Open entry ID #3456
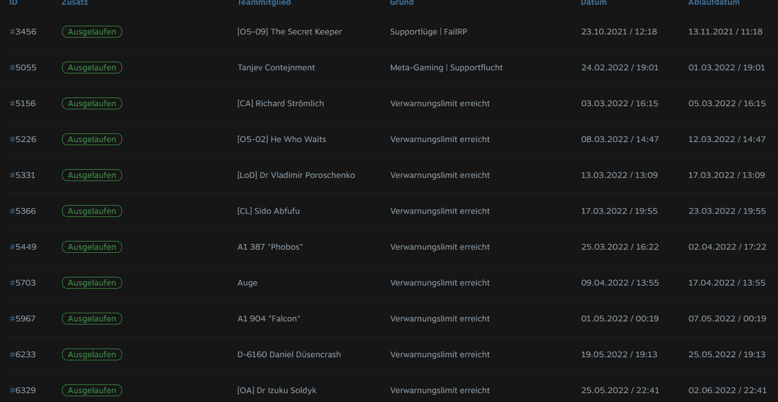This screenshot has height=402, width=778. (23, 32)
